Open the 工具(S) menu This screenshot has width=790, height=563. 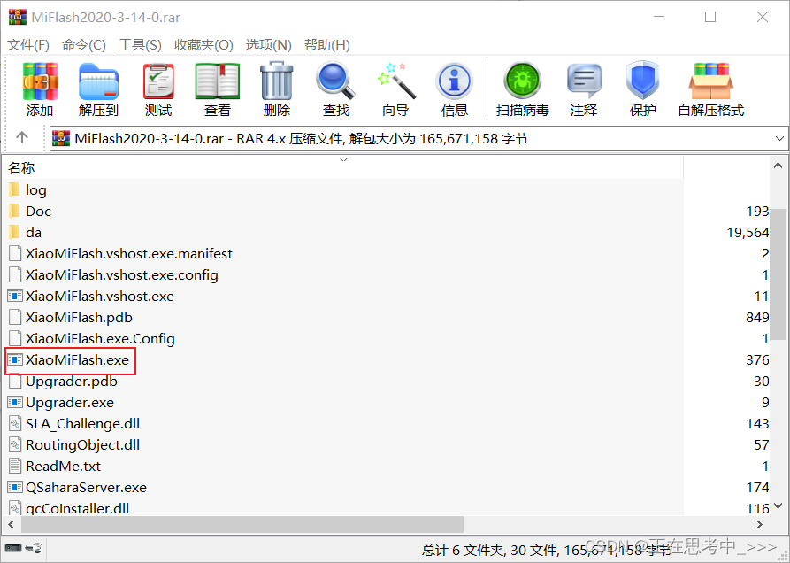(140, 45)
